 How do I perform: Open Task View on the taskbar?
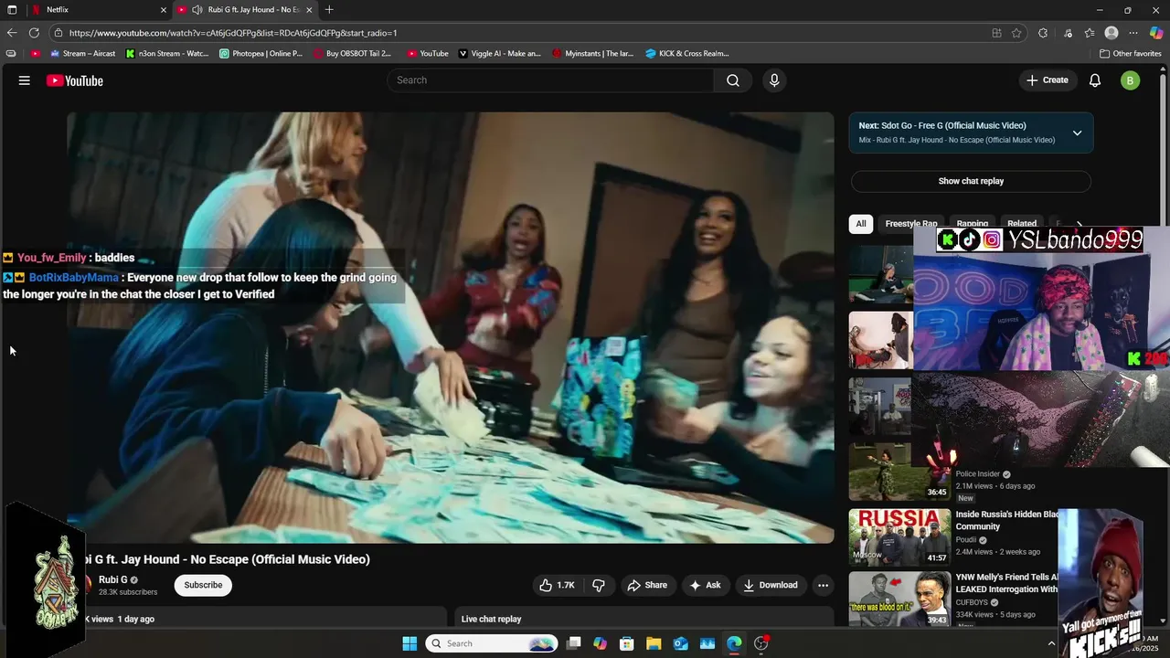pos(574,643)
